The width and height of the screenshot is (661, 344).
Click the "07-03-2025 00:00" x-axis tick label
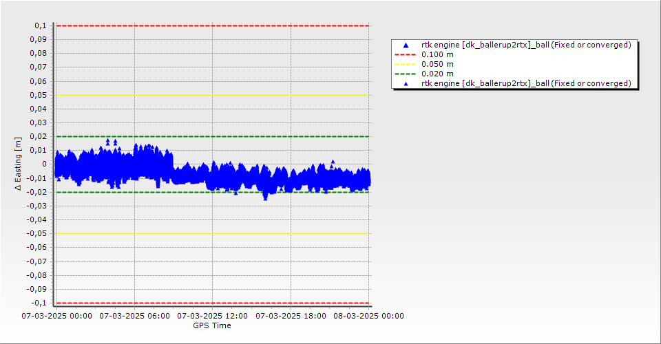(56, 316)
